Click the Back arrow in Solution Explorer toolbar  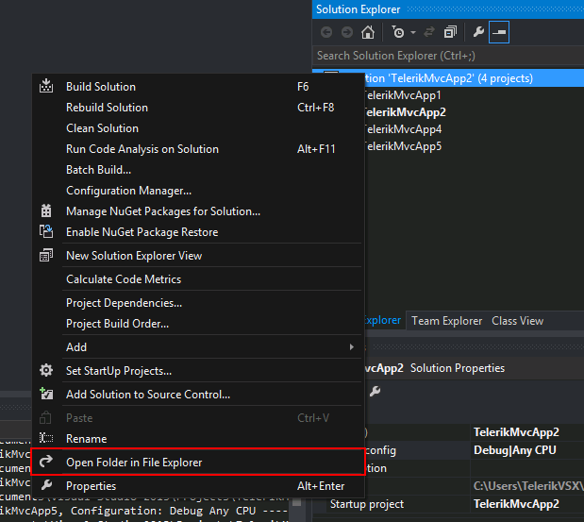[326, 32]
